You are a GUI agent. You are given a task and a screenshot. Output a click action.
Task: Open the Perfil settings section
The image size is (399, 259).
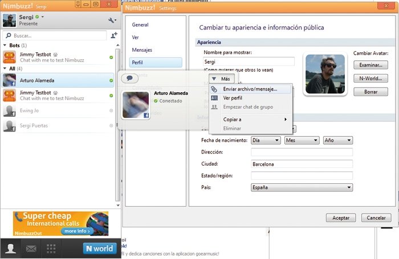click(x=156, y=62)
